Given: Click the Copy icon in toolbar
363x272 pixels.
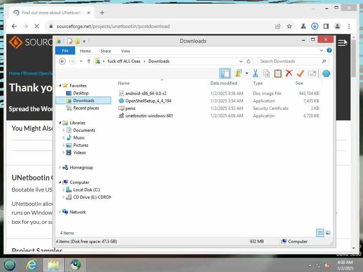Looking at the screenshot, I should (x=267, y=74).
